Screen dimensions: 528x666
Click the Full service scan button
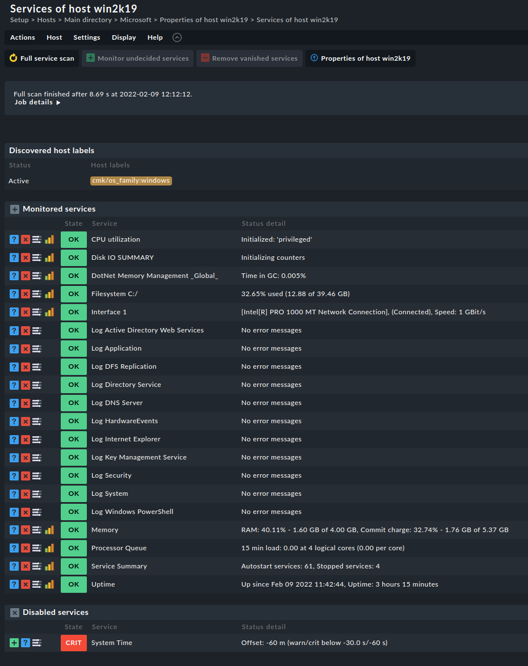coord(41,58)
